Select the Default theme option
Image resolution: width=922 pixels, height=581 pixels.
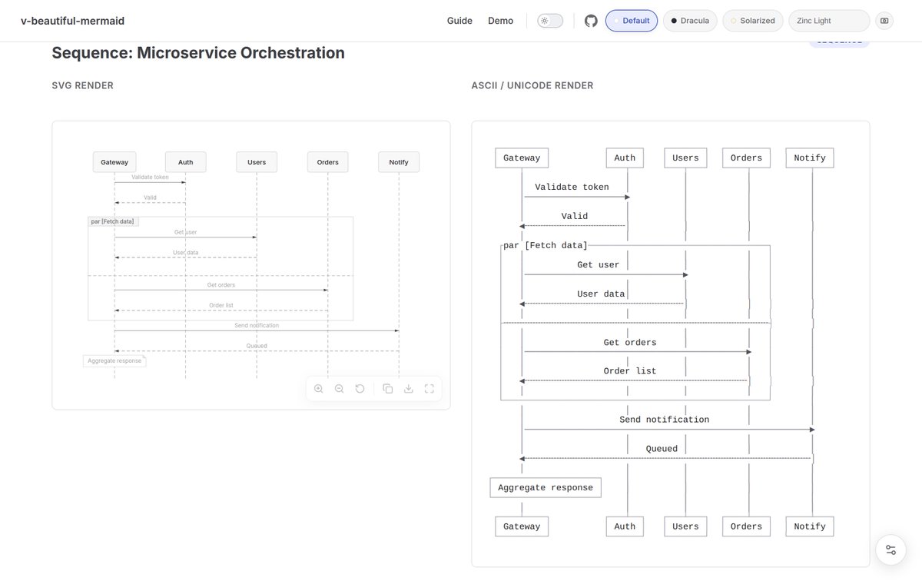pos(632,21)
